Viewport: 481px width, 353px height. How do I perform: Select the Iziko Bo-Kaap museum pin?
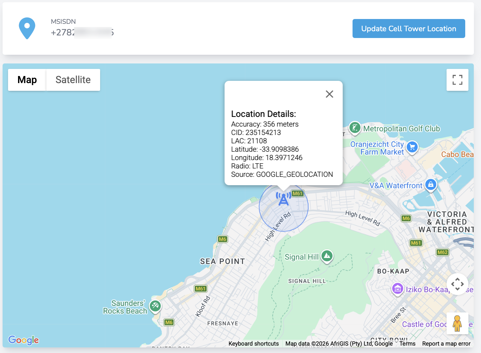tap(398, 289)
